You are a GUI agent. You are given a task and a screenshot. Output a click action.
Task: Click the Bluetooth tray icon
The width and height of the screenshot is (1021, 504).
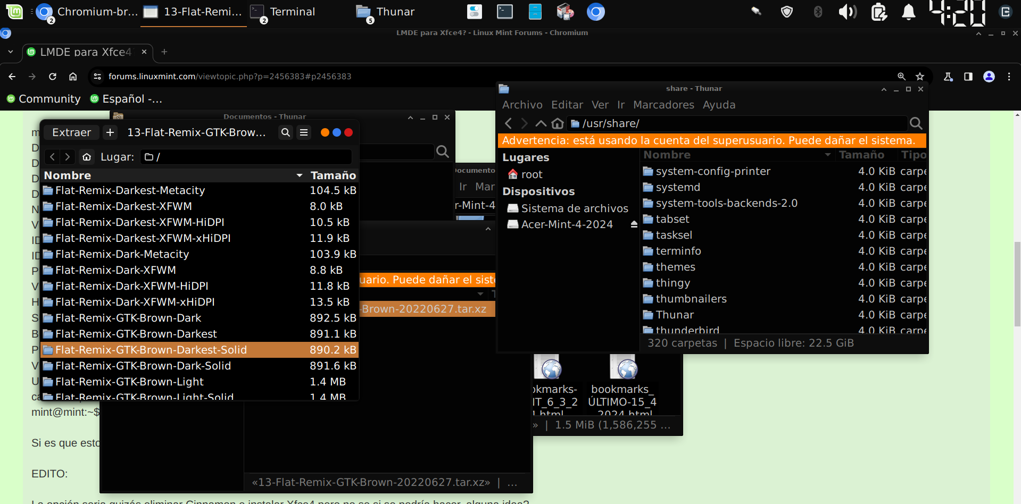pyautogui.click(x=818, y=12)
